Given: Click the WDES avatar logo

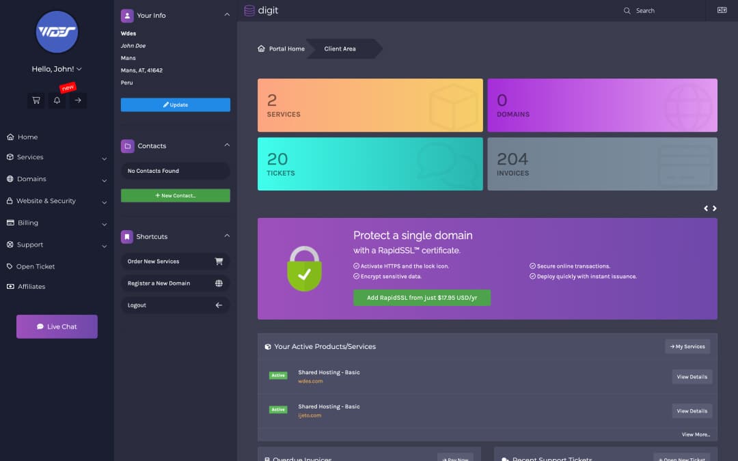Looking at the screenshot, I should [x=57, y=32].
